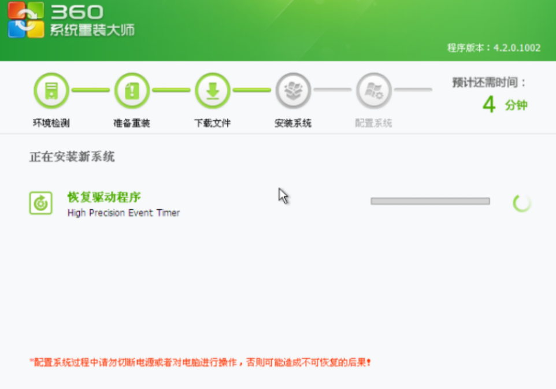The width and height of the screenshot is (556, 389).
Task: Click the 下载文件 step label
Action: [212, 123]
